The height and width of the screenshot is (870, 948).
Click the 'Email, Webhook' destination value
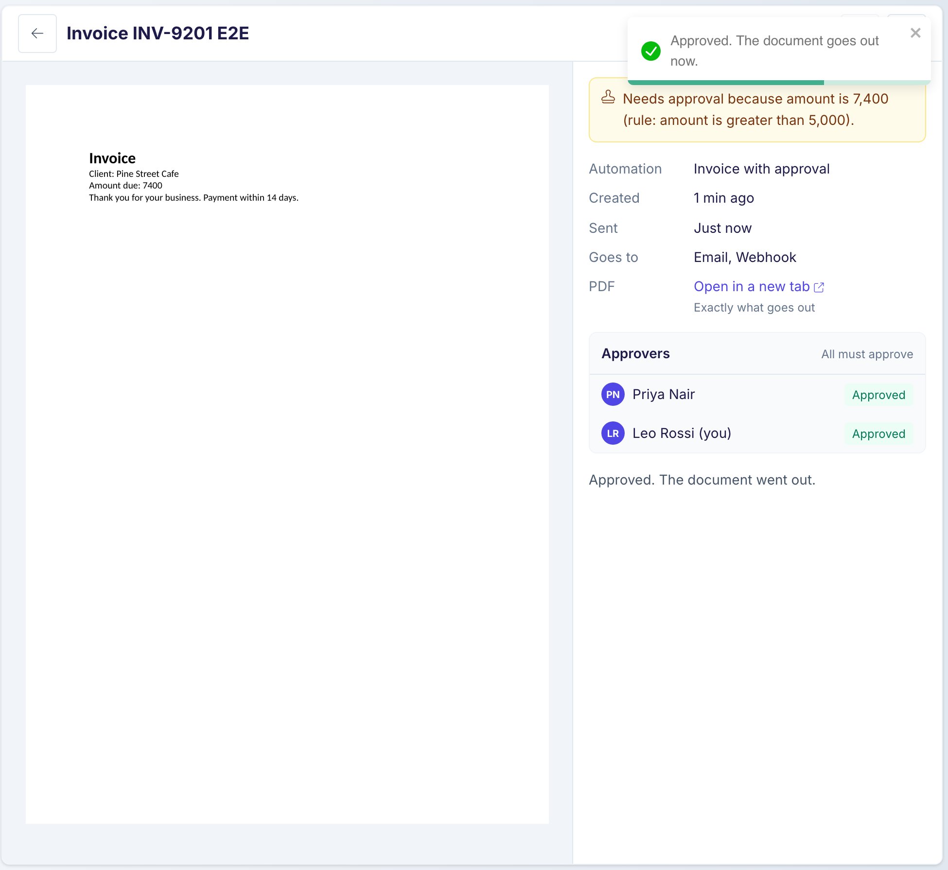pyautogui.click(x=745, y=258)
